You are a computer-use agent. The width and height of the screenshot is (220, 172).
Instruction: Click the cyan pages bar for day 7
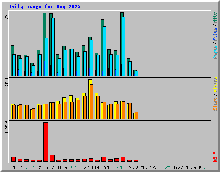pyautogui.click(x=53, y=47)
